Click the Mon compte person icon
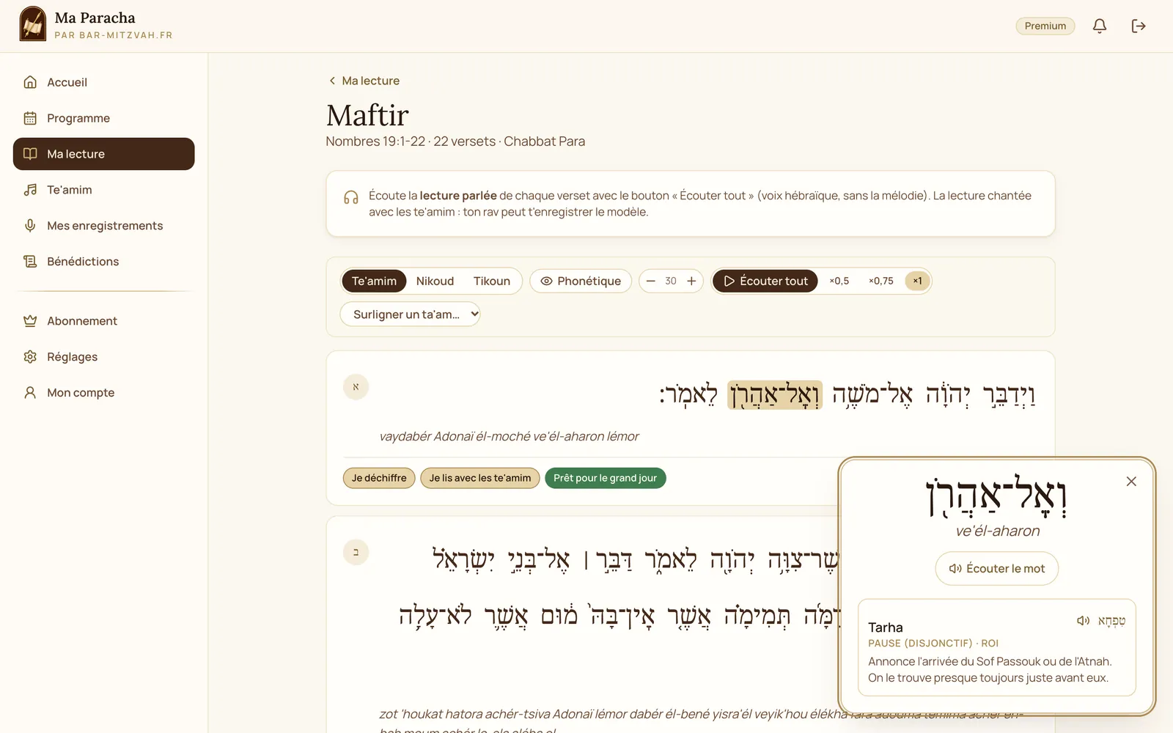Screen dimensions: 1173x733 [x=30, y=393]
